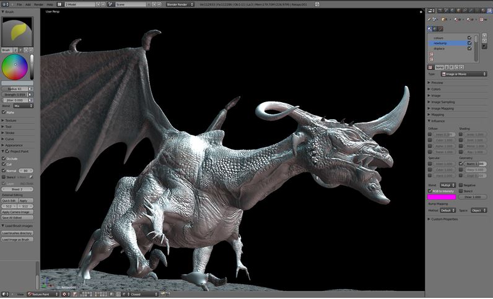Open the brush Blend Mix dropdown
The width and height of the screenshot is (493, 299).
(24, 106)
